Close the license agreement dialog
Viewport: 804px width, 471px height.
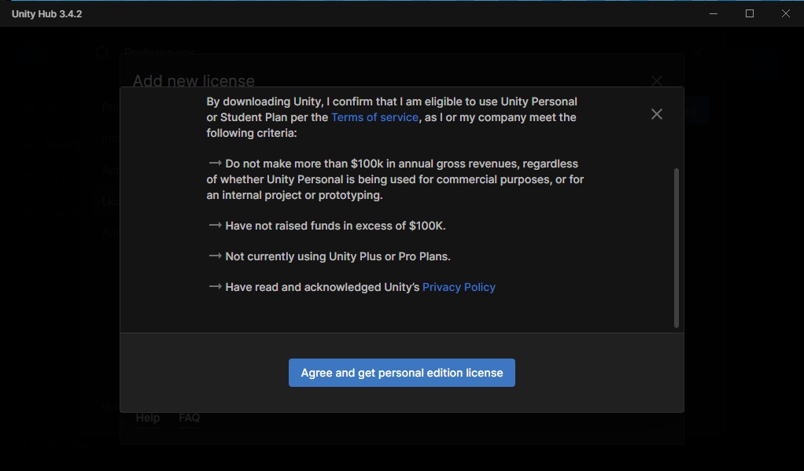click(x=656, y=114)
